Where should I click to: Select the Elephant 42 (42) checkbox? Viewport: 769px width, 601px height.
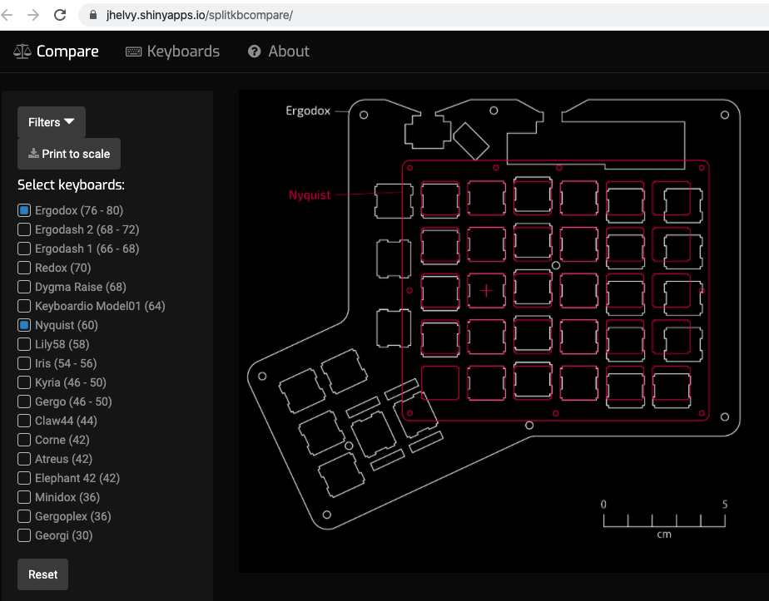[24, 478]
